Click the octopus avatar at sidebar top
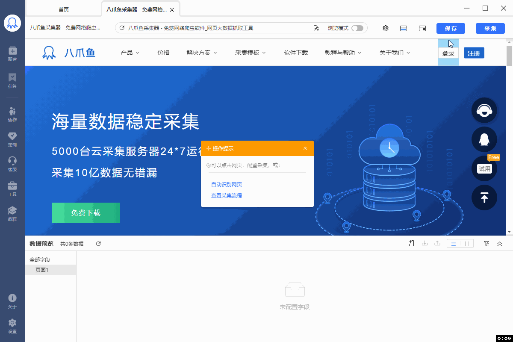This screenshot has width=513, height=342. pos(12,23)
